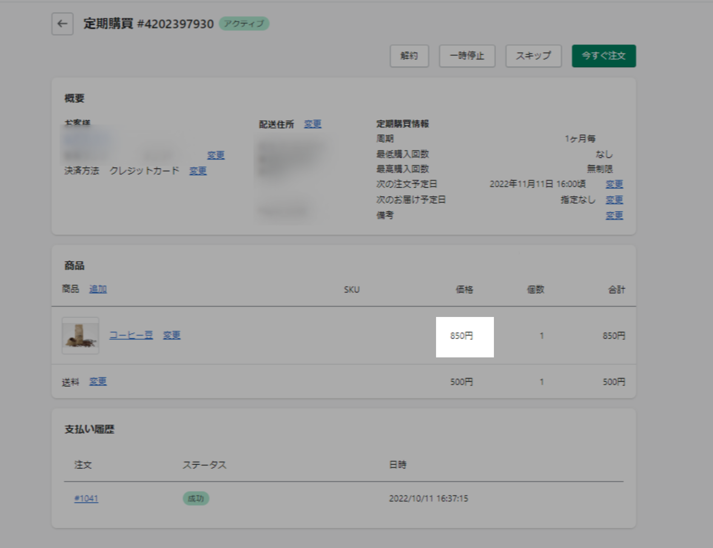Click the 500円 shipping total amount
Image resolution: width=713 pixels, height=548 pixels.
click(614, 382)
